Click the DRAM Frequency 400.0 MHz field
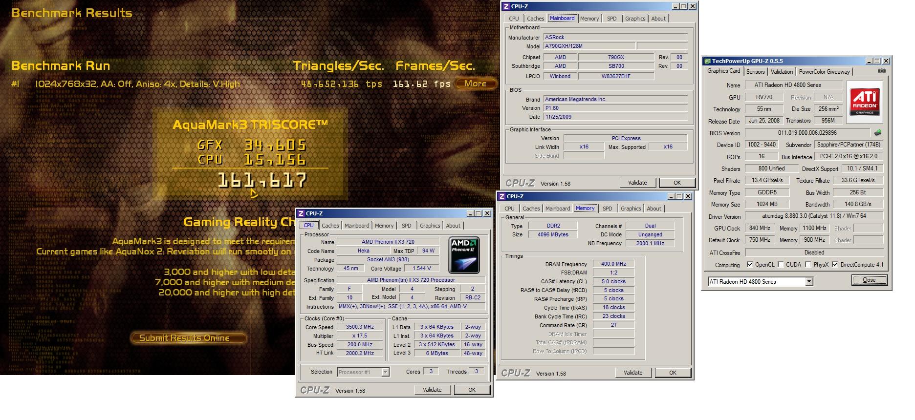The height and width of the screenshot is (420, 915). [613, 264]
